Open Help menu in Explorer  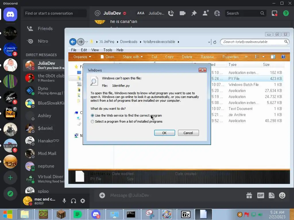120,50
